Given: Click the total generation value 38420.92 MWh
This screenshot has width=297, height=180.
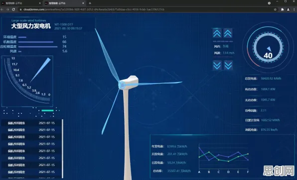Looking at the screenshot, I should click(x=271, y=79).
